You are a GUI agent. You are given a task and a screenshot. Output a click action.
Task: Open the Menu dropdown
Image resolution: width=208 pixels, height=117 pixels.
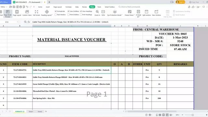point(4,7)
